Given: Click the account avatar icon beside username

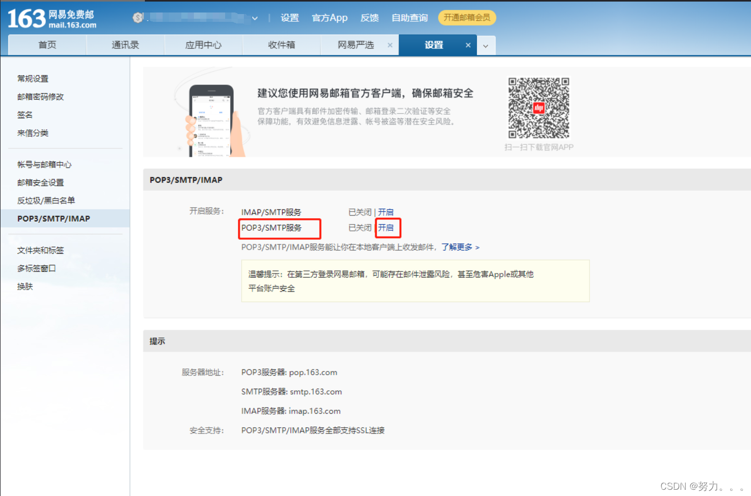Looking at the screenshot, I should [138, 18].
